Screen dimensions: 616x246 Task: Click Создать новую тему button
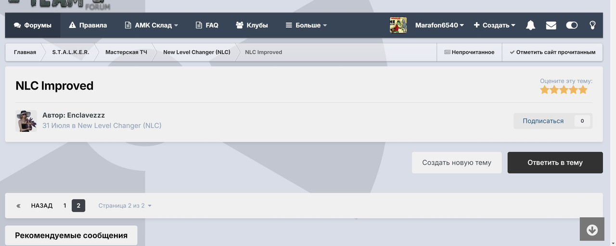(x=457, y=163)
